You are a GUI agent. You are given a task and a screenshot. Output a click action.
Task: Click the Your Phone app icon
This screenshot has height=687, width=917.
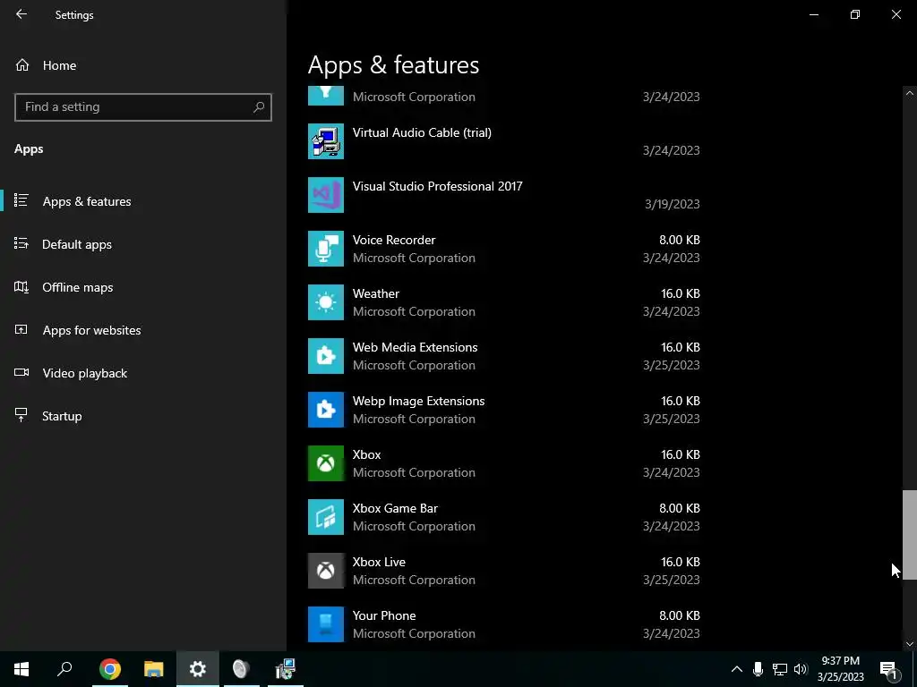pyautogui.click(x=326, y=624)
